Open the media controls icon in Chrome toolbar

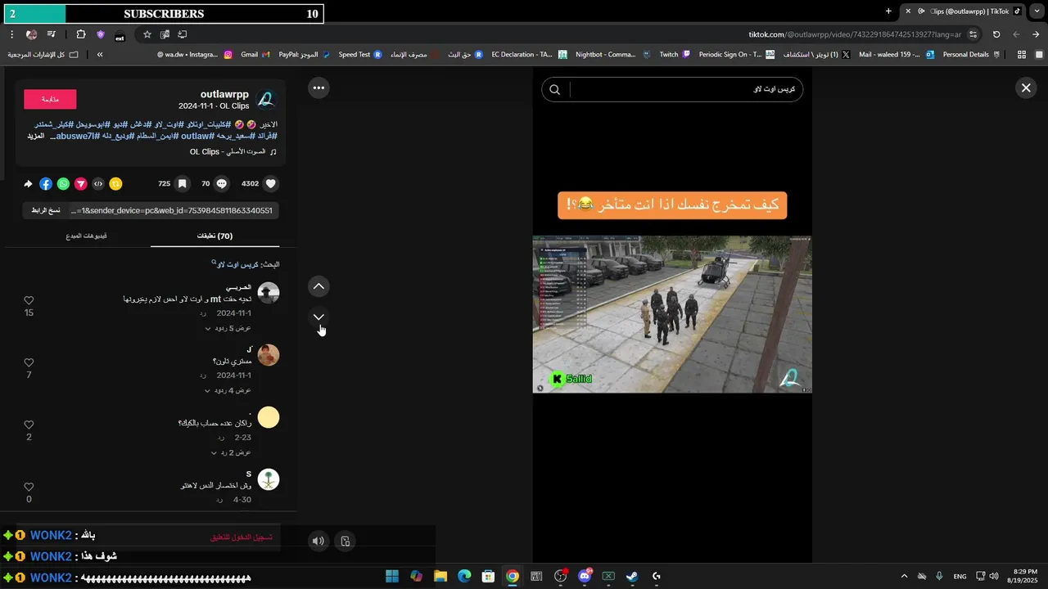tap(52, 34)
